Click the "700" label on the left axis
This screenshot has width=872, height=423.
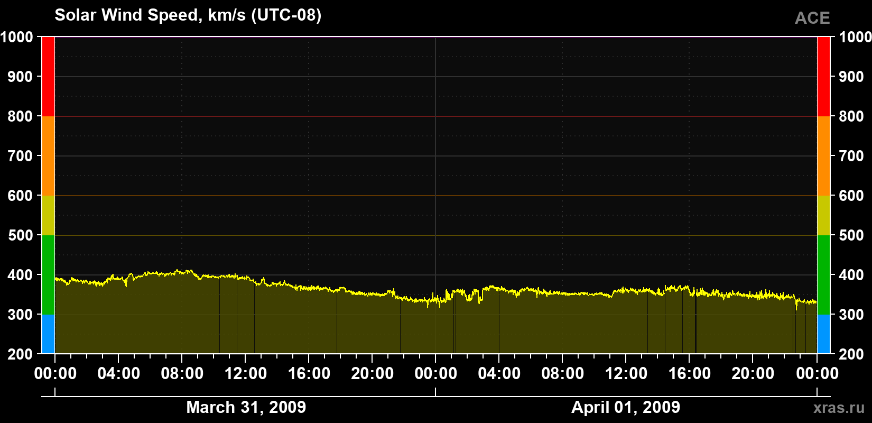coord(21,156)
